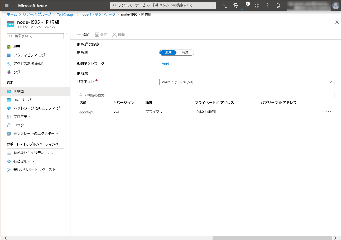Click the user account avatar
Screen dimensions: 341x240
(x=335, y=6)
